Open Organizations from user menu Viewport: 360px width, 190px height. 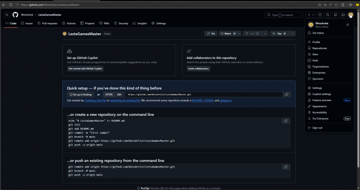[329, 66]
